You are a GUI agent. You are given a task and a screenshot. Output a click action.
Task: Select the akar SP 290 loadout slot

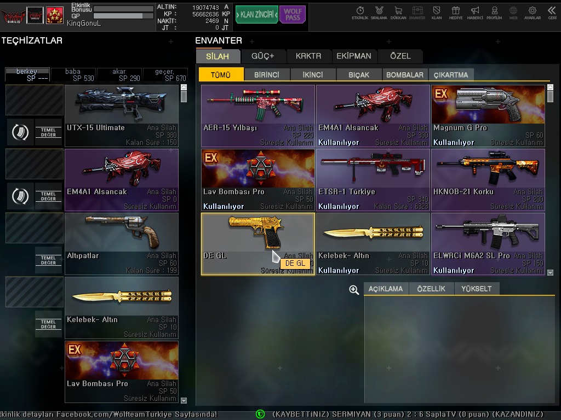coord(119,75)
